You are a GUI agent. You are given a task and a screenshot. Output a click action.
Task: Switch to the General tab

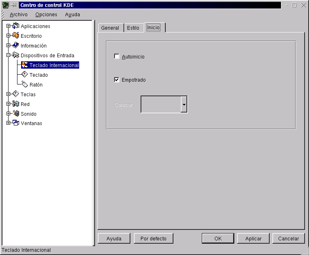coord(110,28)
